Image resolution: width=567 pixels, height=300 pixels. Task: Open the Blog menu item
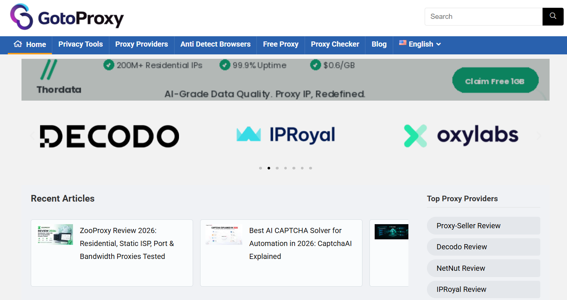pos(379,44)
